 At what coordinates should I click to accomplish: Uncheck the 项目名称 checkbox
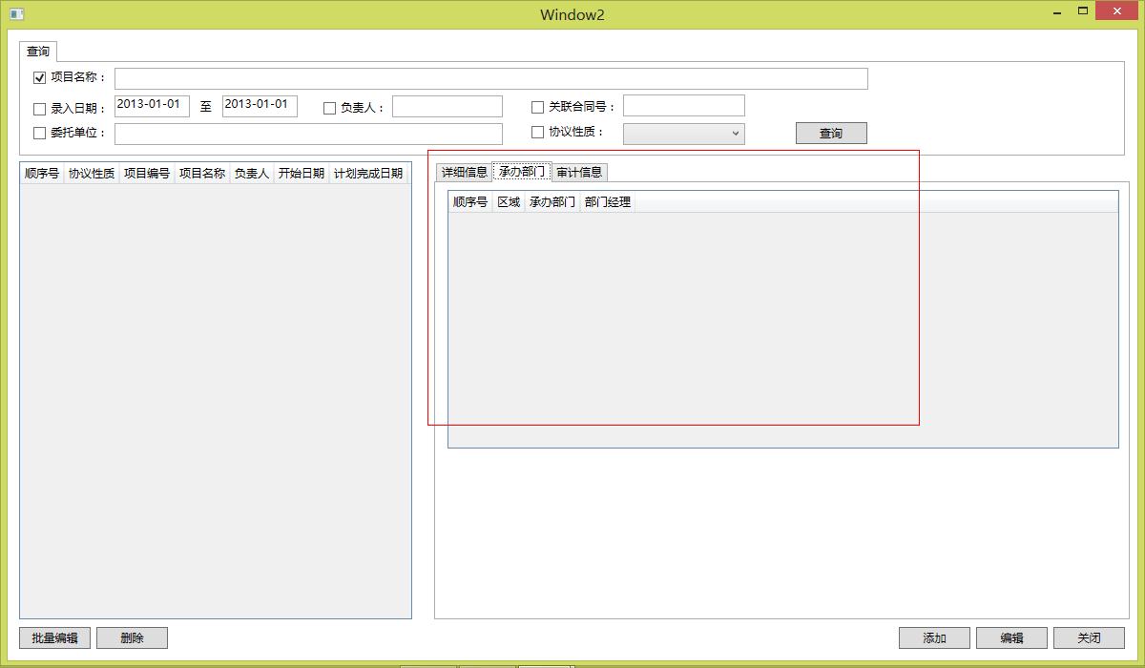click(x=39, y=78)
